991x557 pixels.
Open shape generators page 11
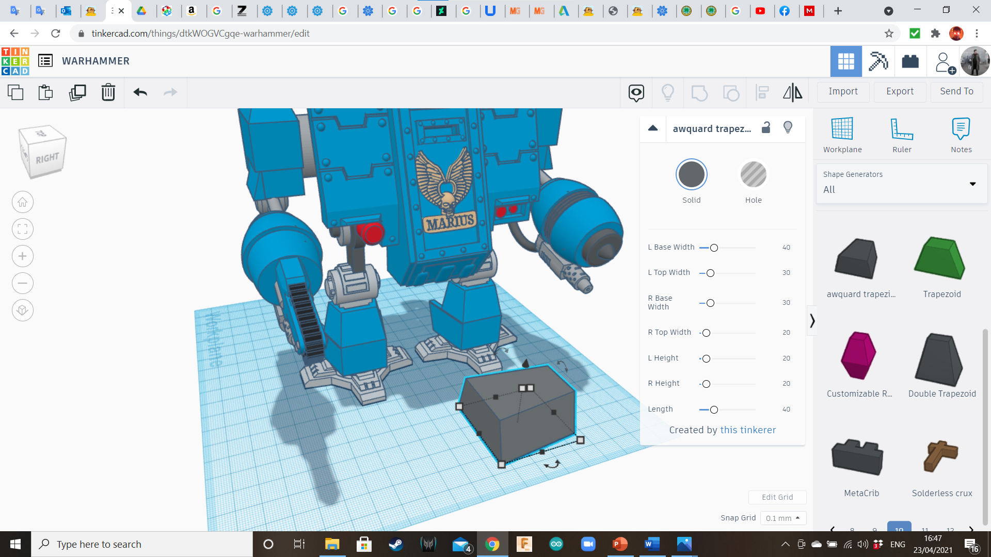tap(925, 529)
